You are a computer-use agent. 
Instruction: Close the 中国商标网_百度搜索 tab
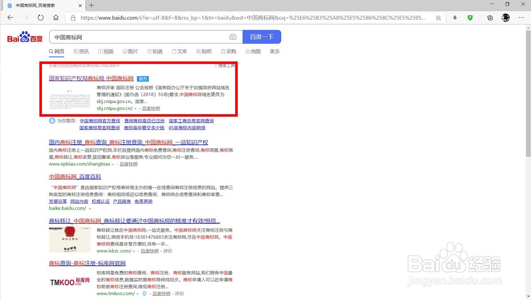click(x=80, y=5)
